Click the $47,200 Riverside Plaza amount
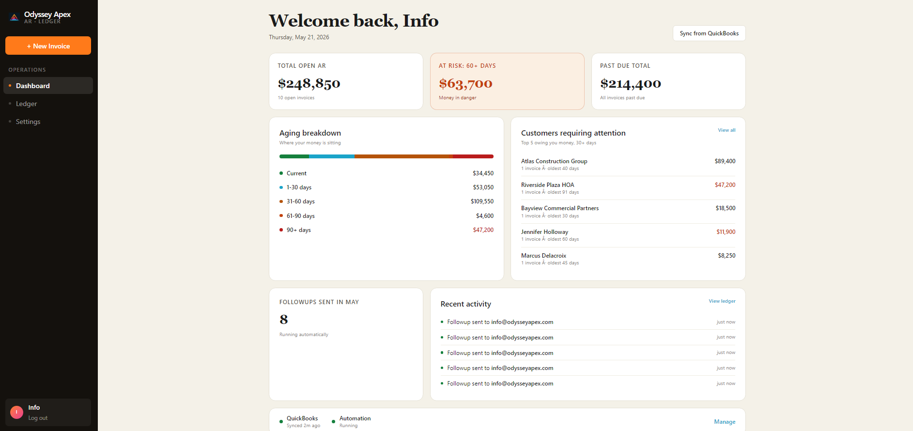913x431 pixels. [725, 185]
